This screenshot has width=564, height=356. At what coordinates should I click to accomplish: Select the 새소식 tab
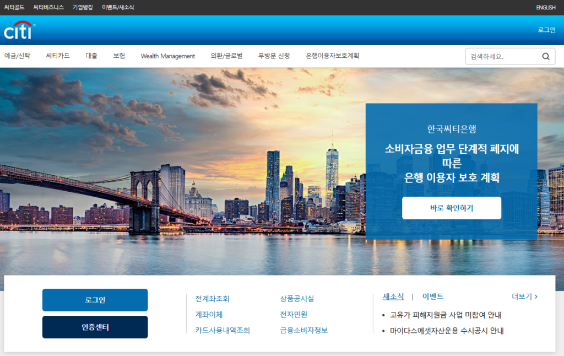(x=393, y=296)
